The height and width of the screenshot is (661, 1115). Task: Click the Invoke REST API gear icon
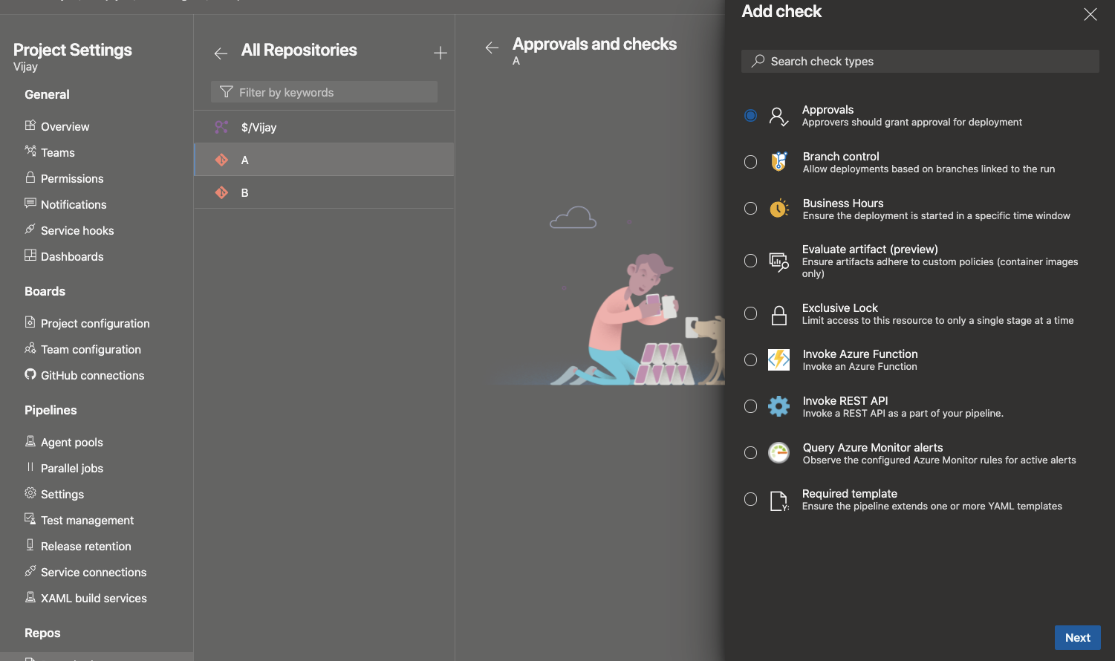click(x=778, y=406)
